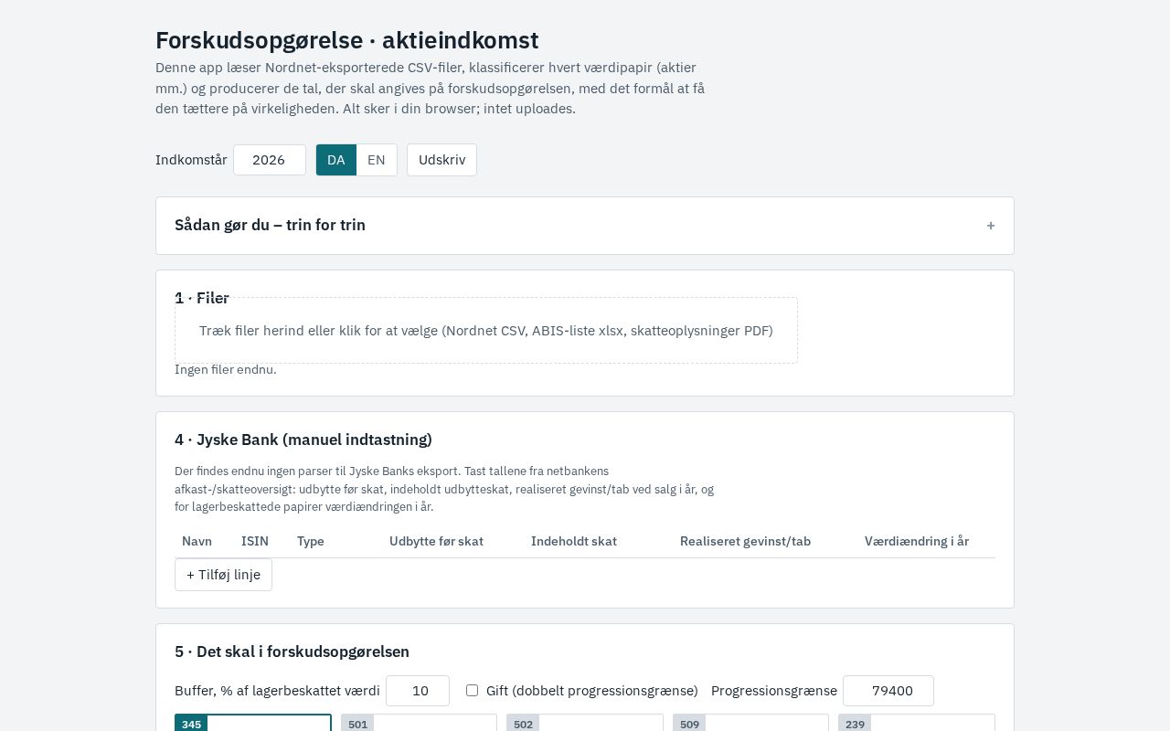Viewport: 1170px width, 731px height.
Task: Click the Udskriv button
Action: click(441, 160)
